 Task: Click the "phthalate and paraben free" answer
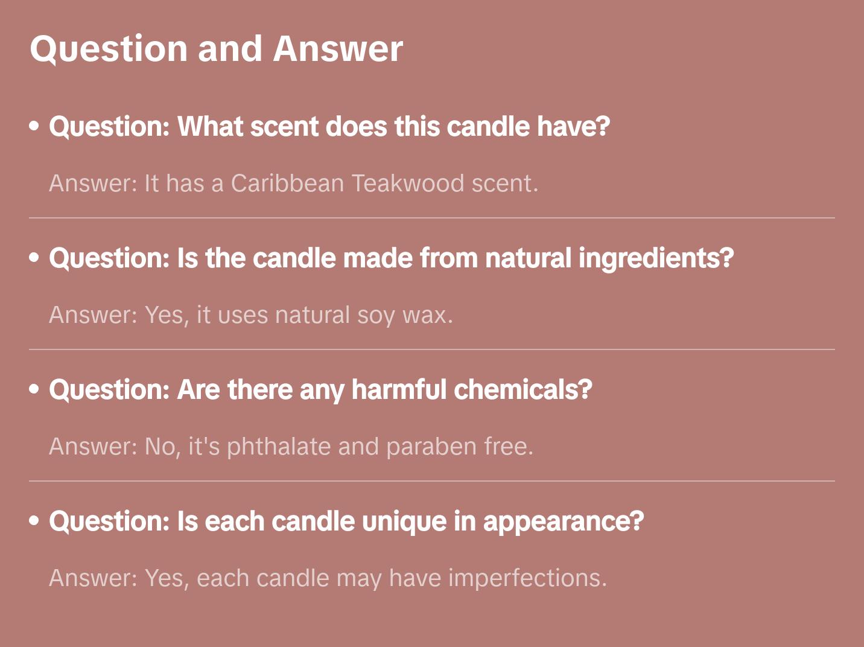tap(291, 447)
